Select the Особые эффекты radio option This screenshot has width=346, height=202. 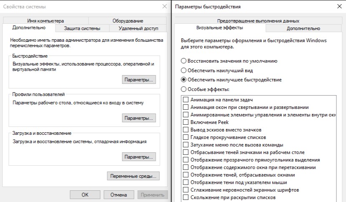(184, 89)
